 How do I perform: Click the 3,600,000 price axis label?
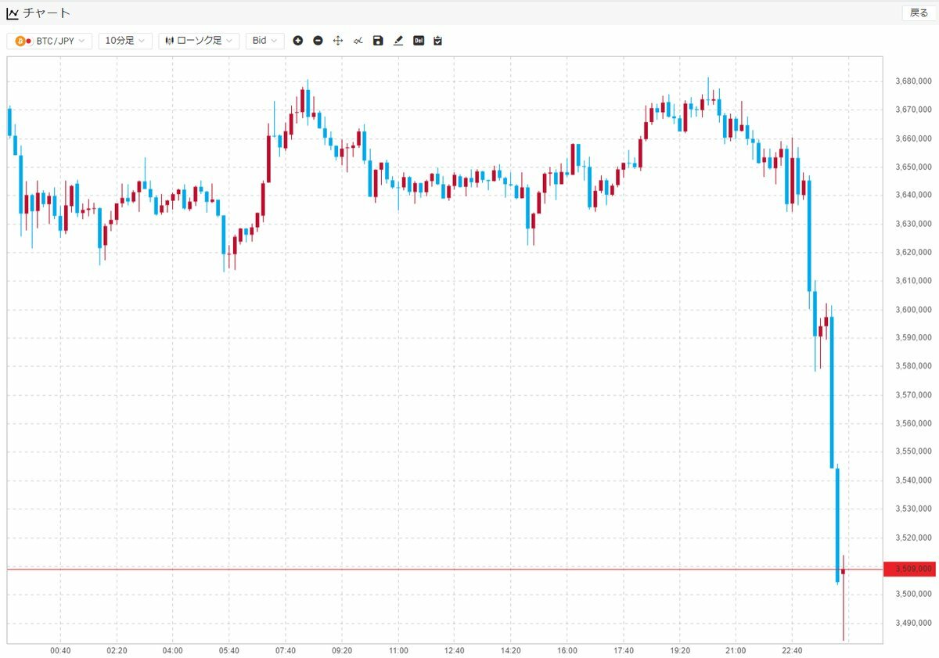(912, 310)
